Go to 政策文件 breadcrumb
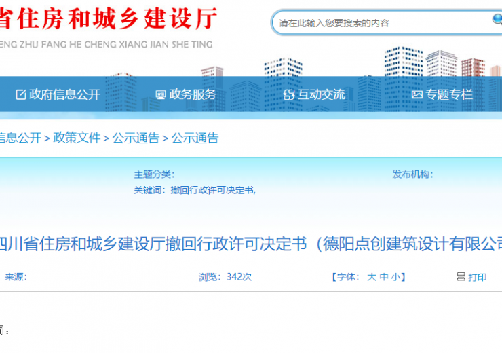This screenshot has width=502, height=353. click(x=77, y=138)
